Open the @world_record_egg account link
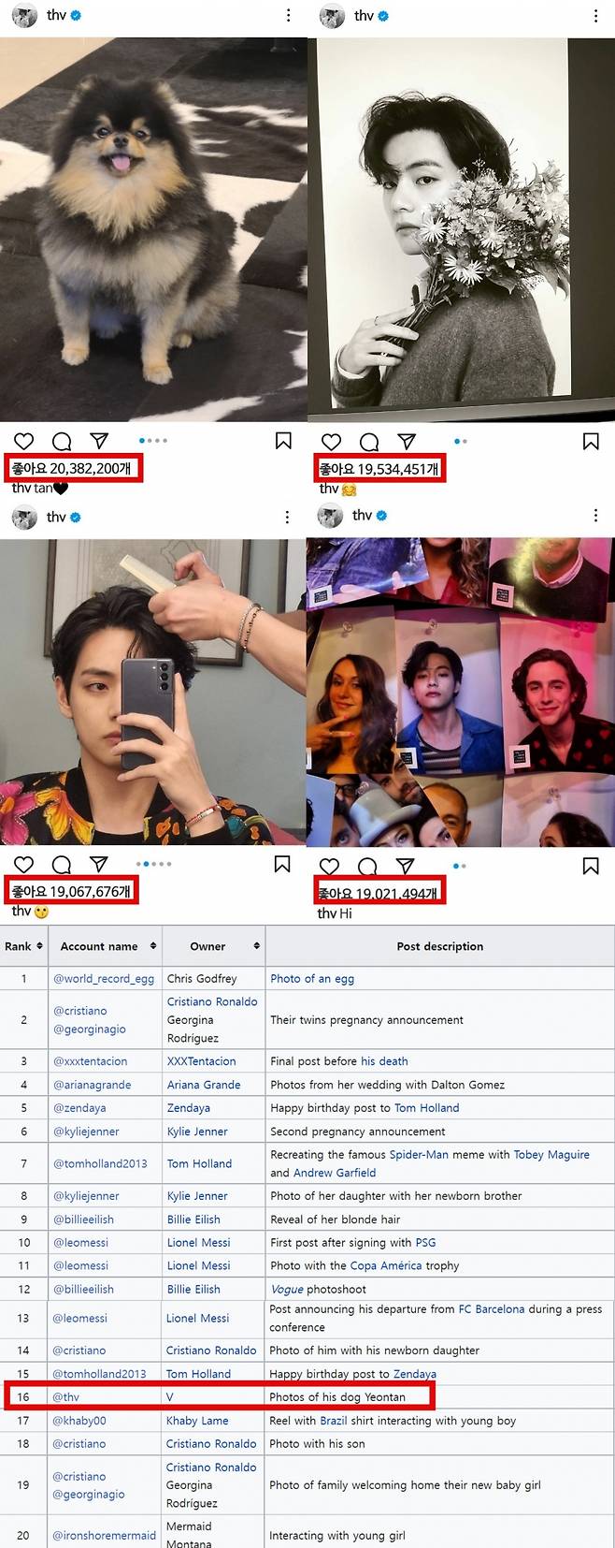Viewport: 615px width, 1548px height. pyautogui.click(x=104, y=979)
